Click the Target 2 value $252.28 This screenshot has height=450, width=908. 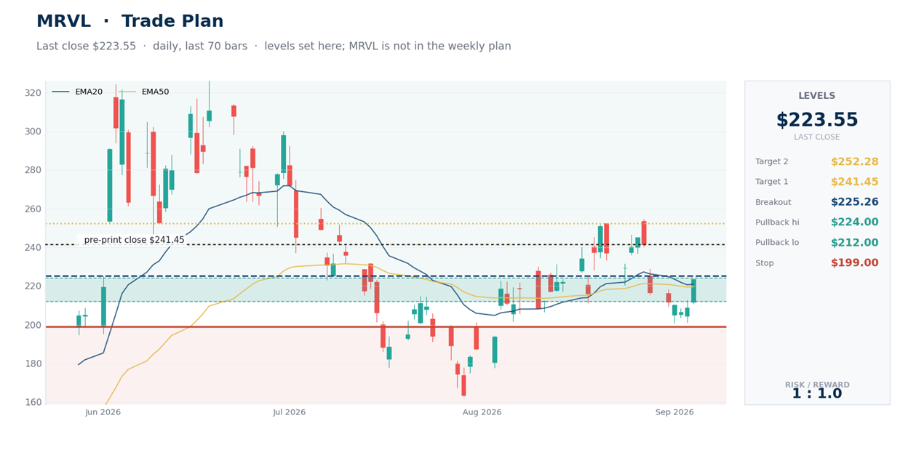pyautogui.click(x=854, y=161)
